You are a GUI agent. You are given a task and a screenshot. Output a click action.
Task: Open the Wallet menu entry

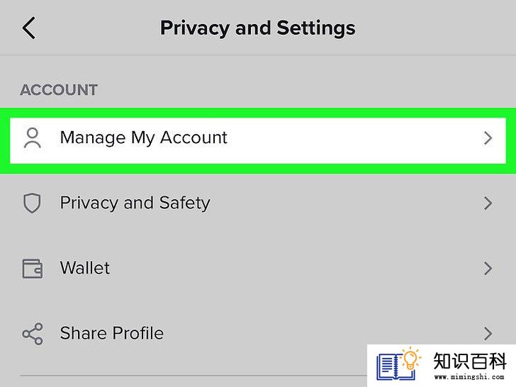click(258, 269)
